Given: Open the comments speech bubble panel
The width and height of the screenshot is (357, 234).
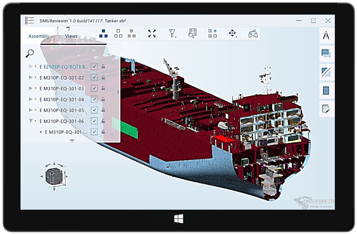Looking at the screenshot, I should pos(326,54).
